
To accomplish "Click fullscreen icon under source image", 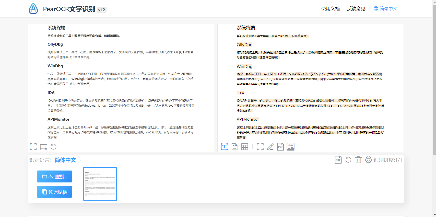I will [x=33, y=147].
